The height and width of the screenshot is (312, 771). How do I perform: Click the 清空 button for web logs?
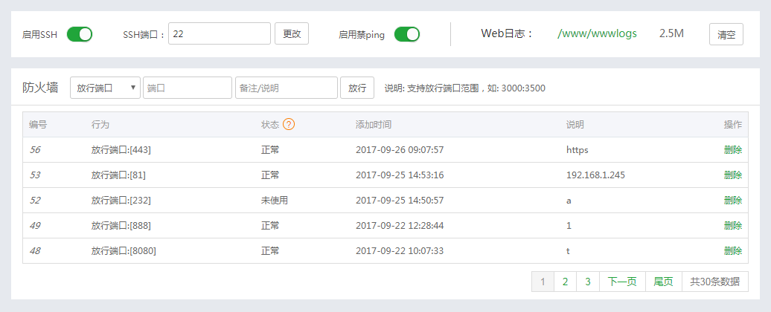[726, 34]
